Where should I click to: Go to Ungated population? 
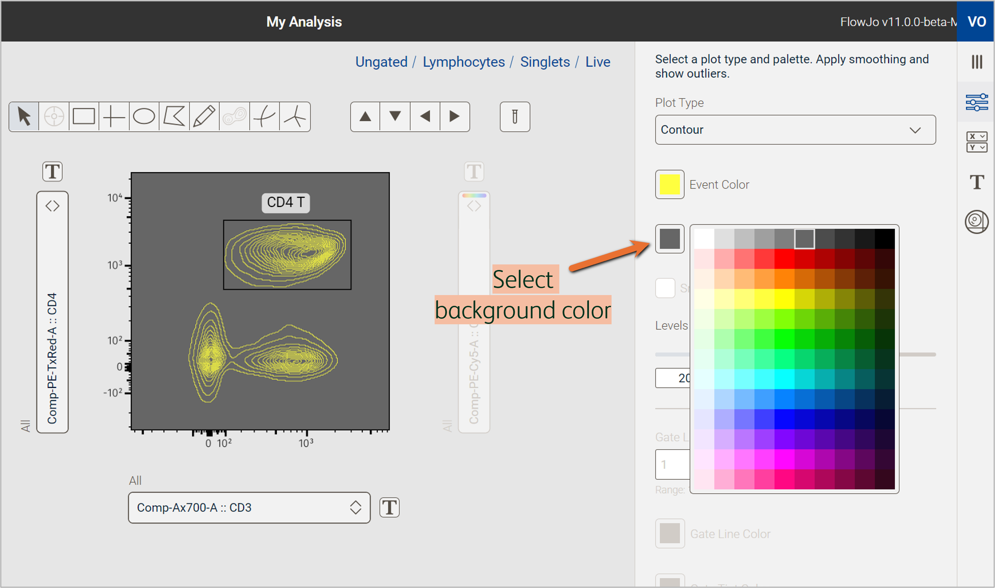coord(381,62)
